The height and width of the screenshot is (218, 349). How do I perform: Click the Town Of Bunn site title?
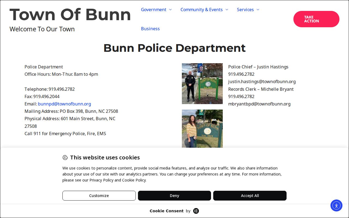70,14
